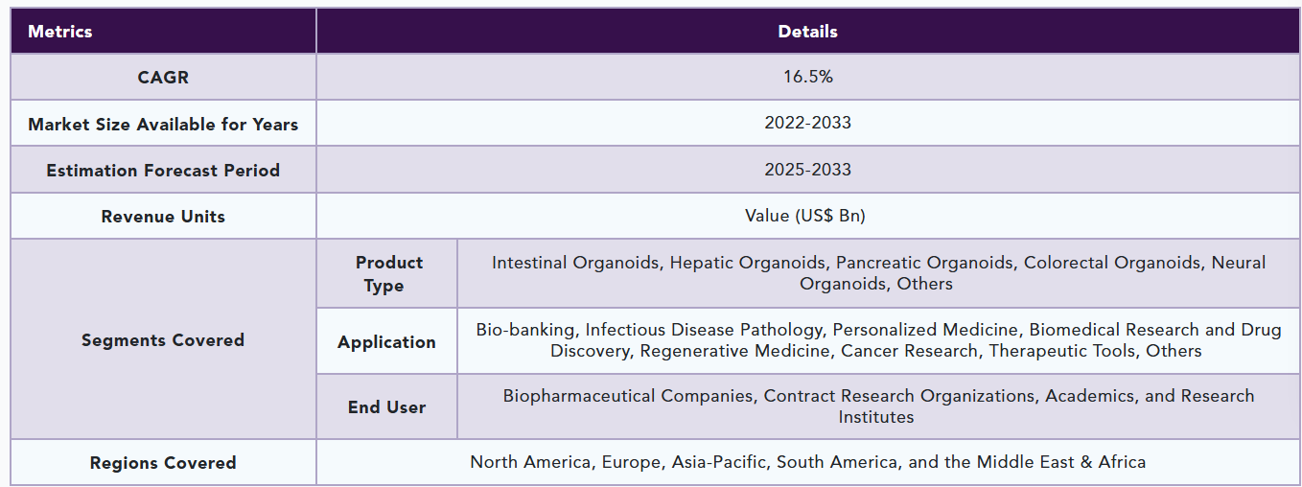Image resolution: width=1302 pixels, height=487 pixels.
Task: Click the Bio-banking applications text
Action: point(525,330)
